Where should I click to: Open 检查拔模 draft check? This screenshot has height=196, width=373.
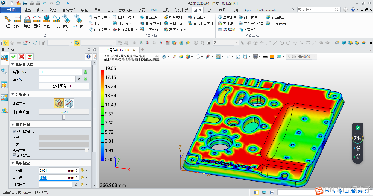point(173,17)
